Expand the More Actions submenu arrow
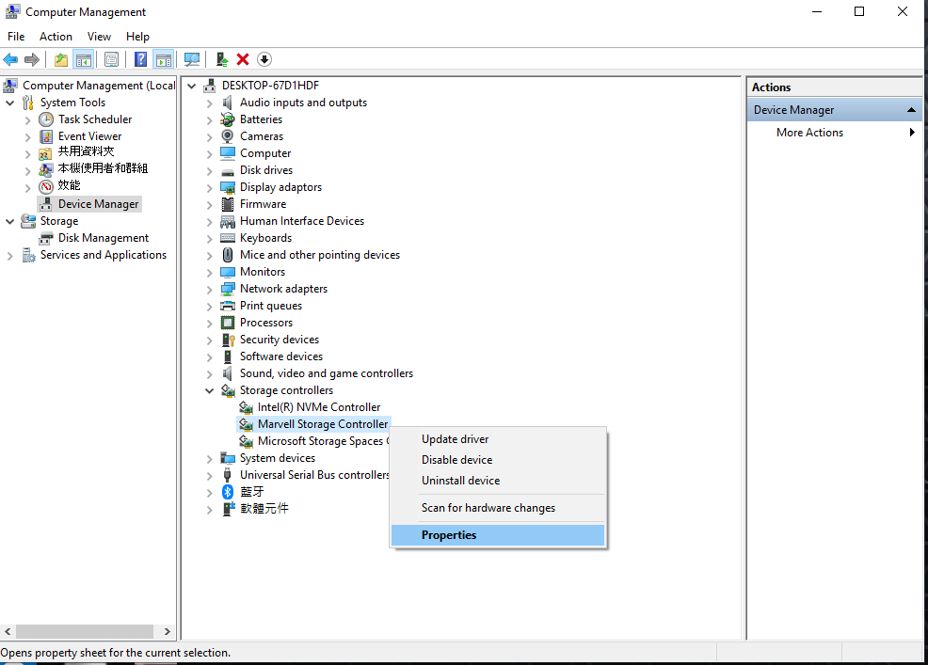This screenshot has width=928, height=665. pyautogui.click(x=911, y=133)
